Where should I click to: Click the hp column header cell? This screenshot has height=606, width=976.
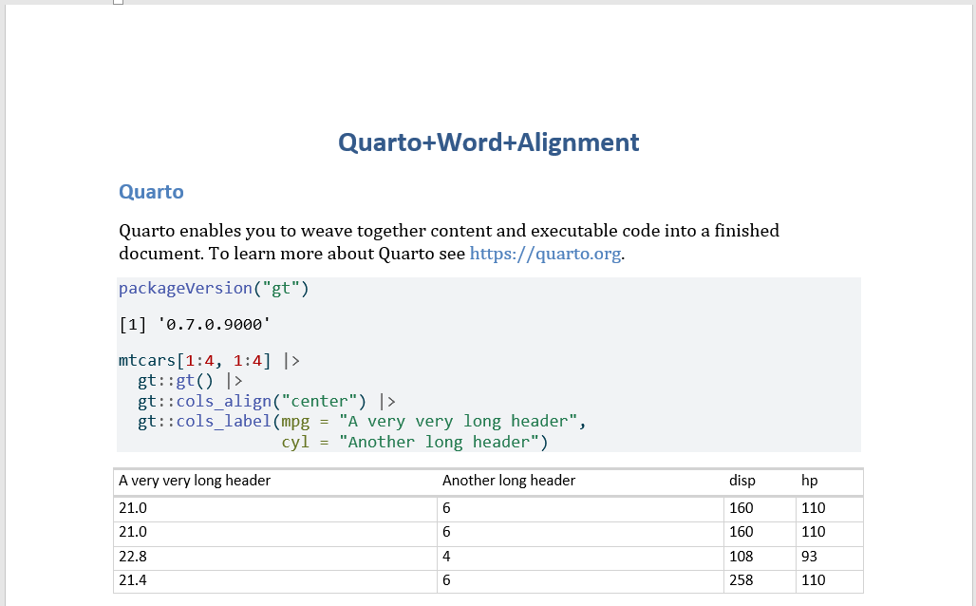[829, 482]
